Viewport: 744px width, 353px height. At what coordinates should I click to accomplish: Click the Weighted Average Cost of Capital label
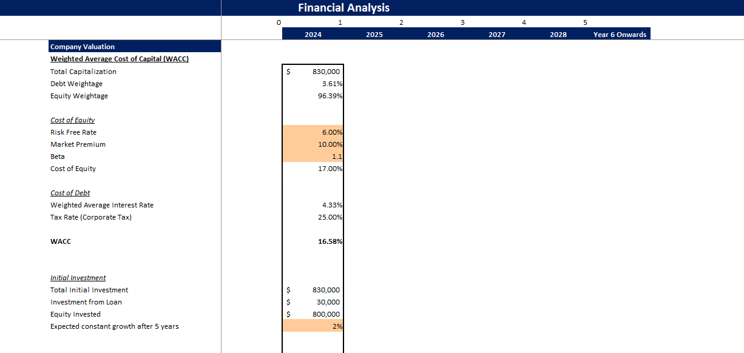coord(120,59)
